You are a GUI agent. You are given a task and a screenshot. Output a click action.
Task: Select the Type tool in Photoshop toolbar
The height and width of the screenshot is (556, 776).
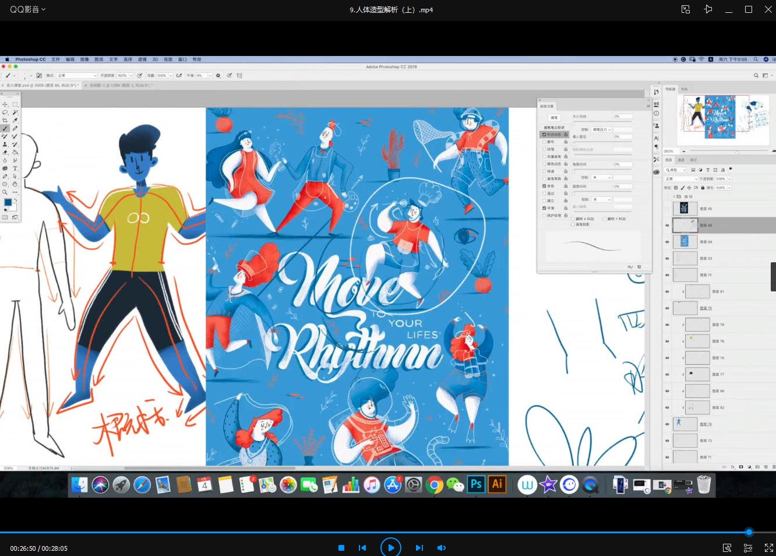click(x=15, y=168)
